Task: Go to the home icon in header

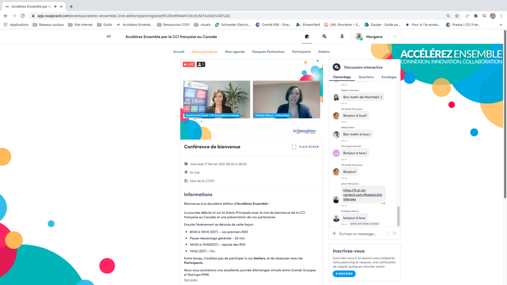Action: [x=307, y=36]
